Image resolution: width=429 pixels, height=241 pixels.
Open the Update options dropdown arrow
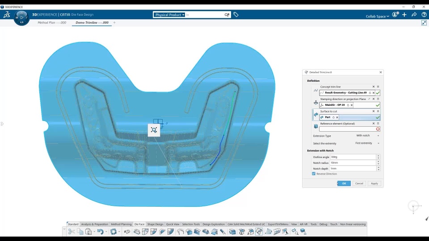point(119,232)
